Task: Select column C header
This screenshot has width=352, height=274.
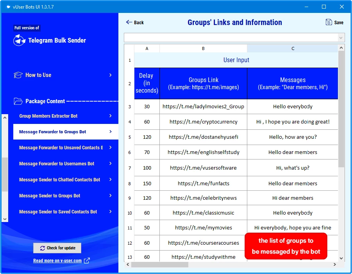Action: point(293,48)
